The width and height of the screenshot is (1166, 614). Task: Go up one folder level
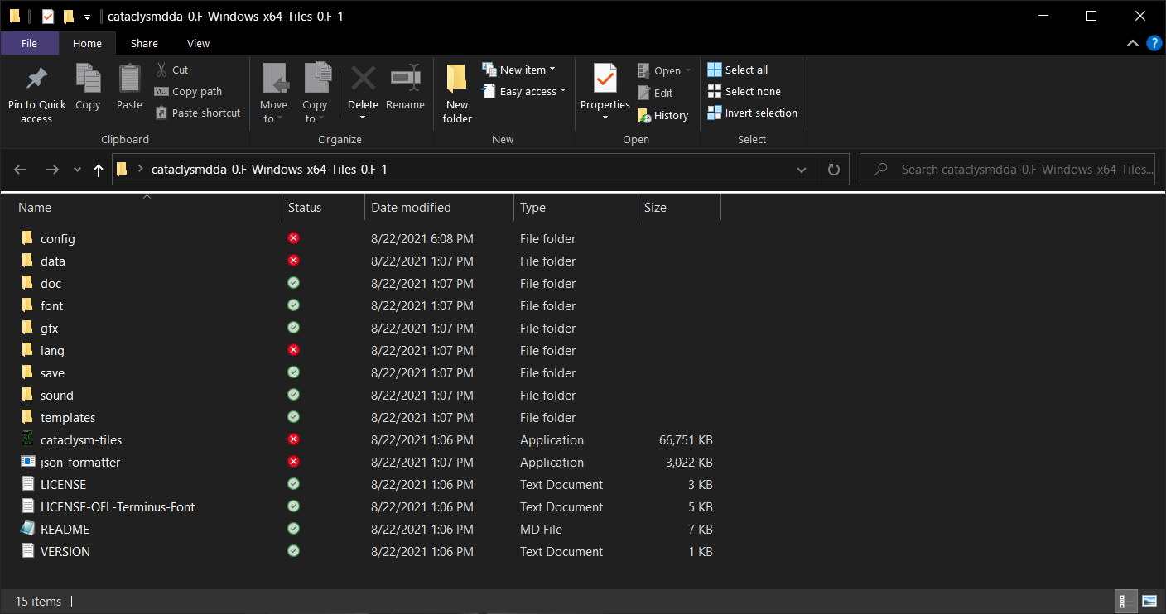(x=99, y=170)
